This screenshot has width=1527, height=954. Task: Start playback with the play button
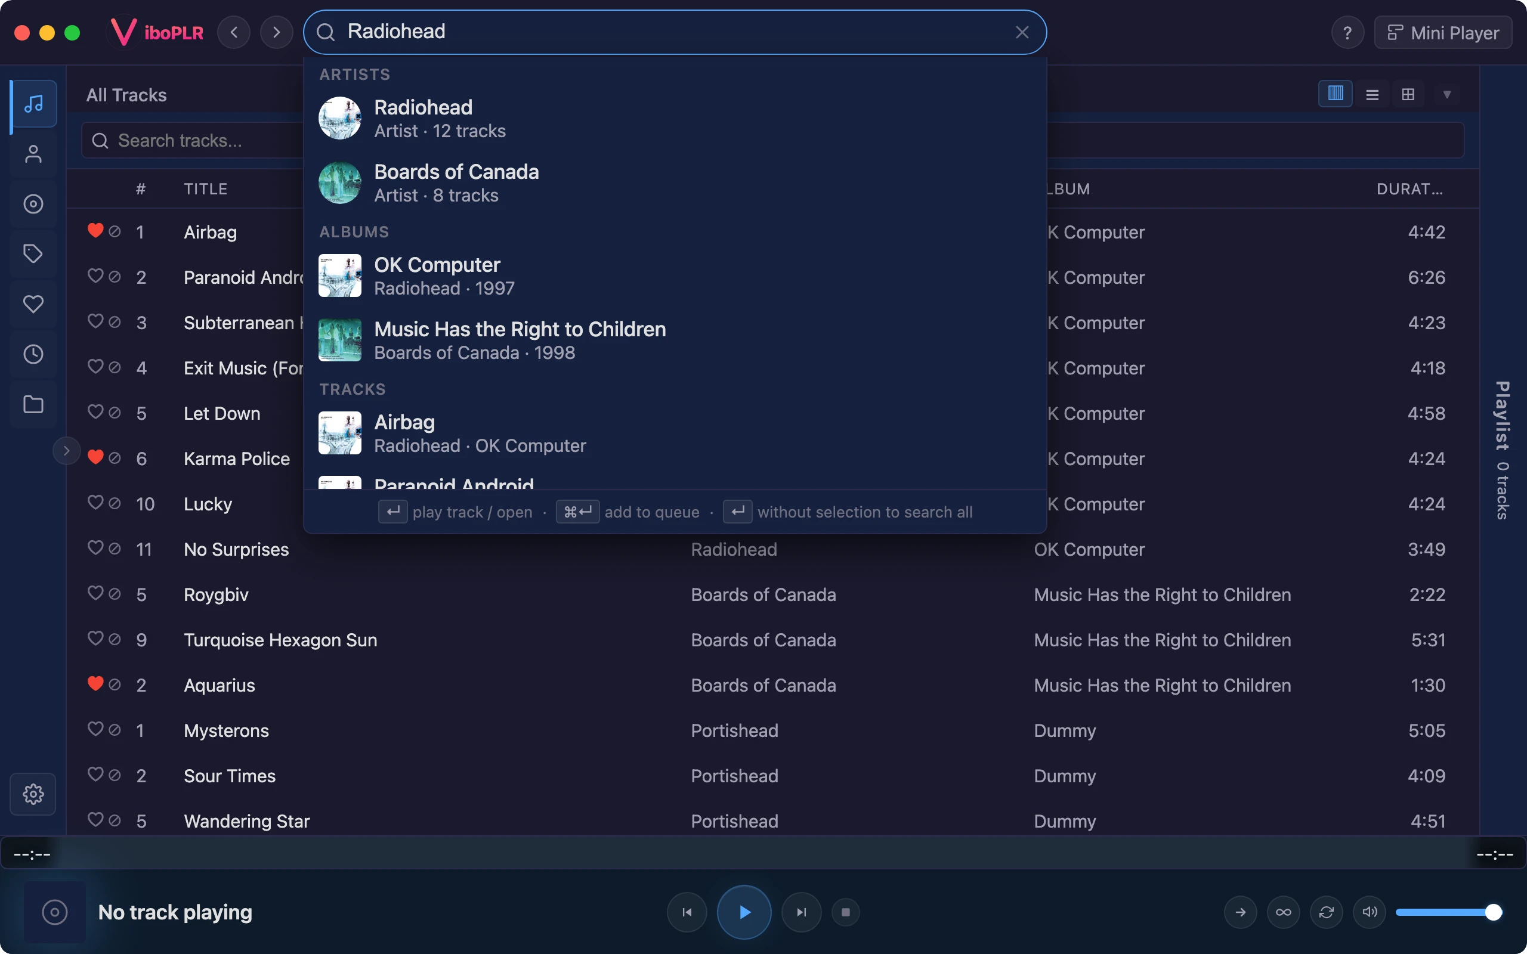click(x=744, y=912)
